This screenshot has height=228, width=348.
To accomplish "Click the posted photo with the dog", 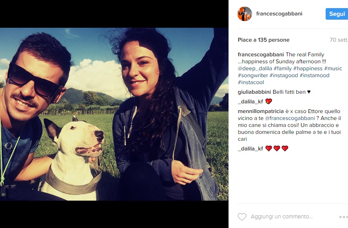I will point(114,114).
